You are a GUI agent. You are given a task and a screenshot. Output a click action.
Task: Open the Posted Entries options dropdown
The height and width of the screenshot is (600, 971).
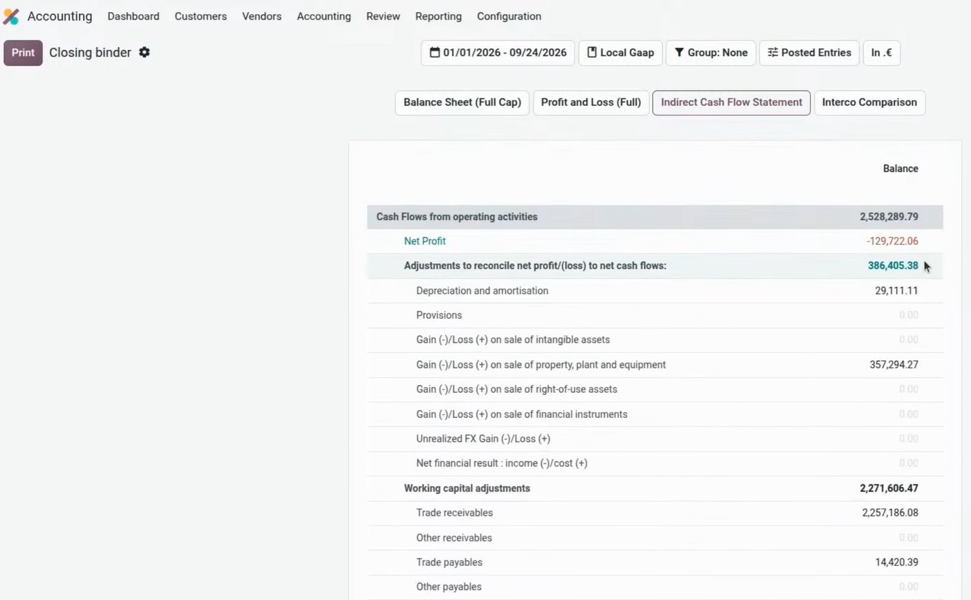click(809, 53)
